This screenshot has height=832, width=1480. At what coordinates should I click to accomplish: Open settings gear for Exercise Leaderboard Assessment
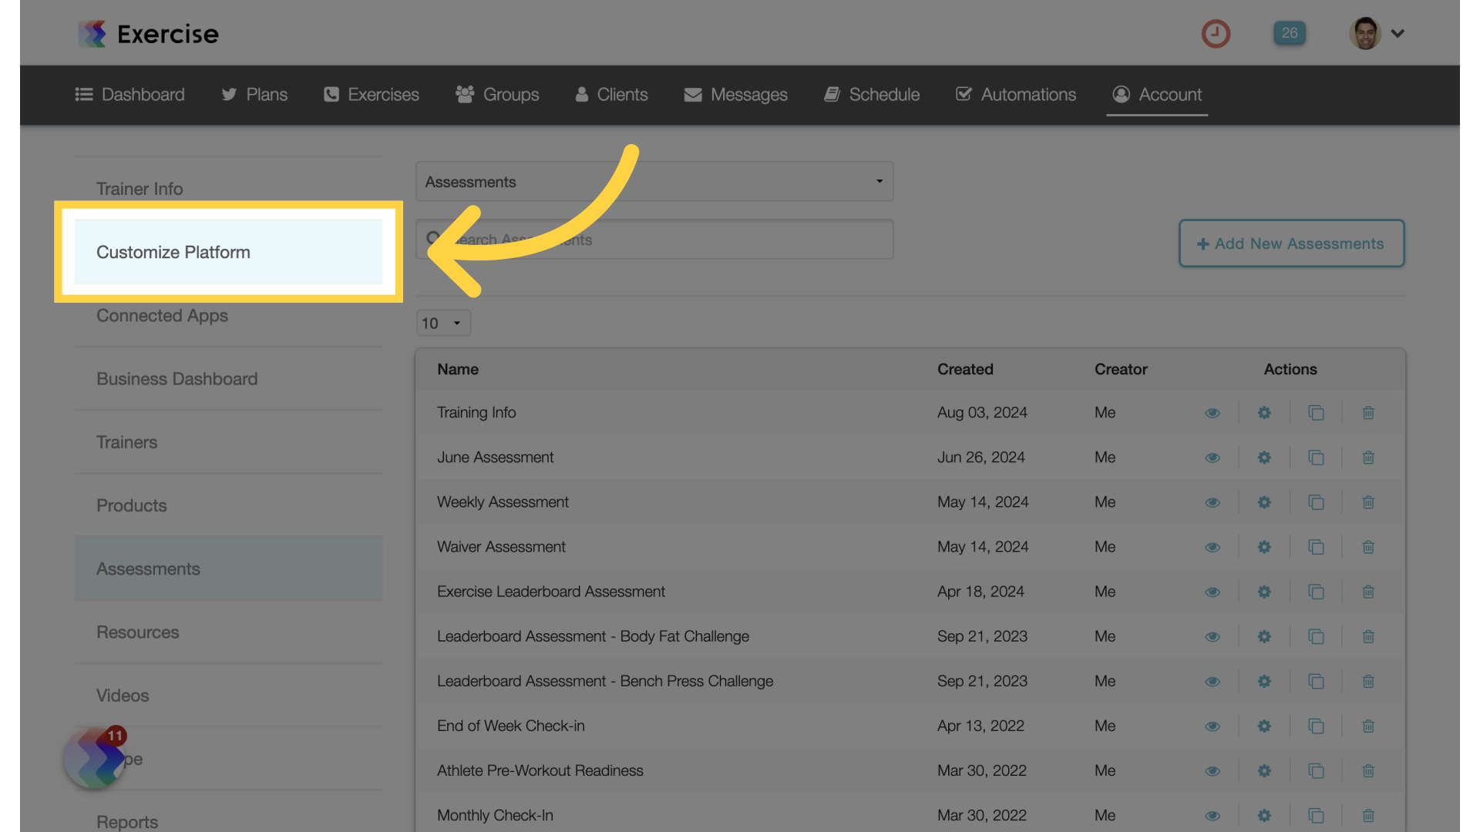point(1264,592)
